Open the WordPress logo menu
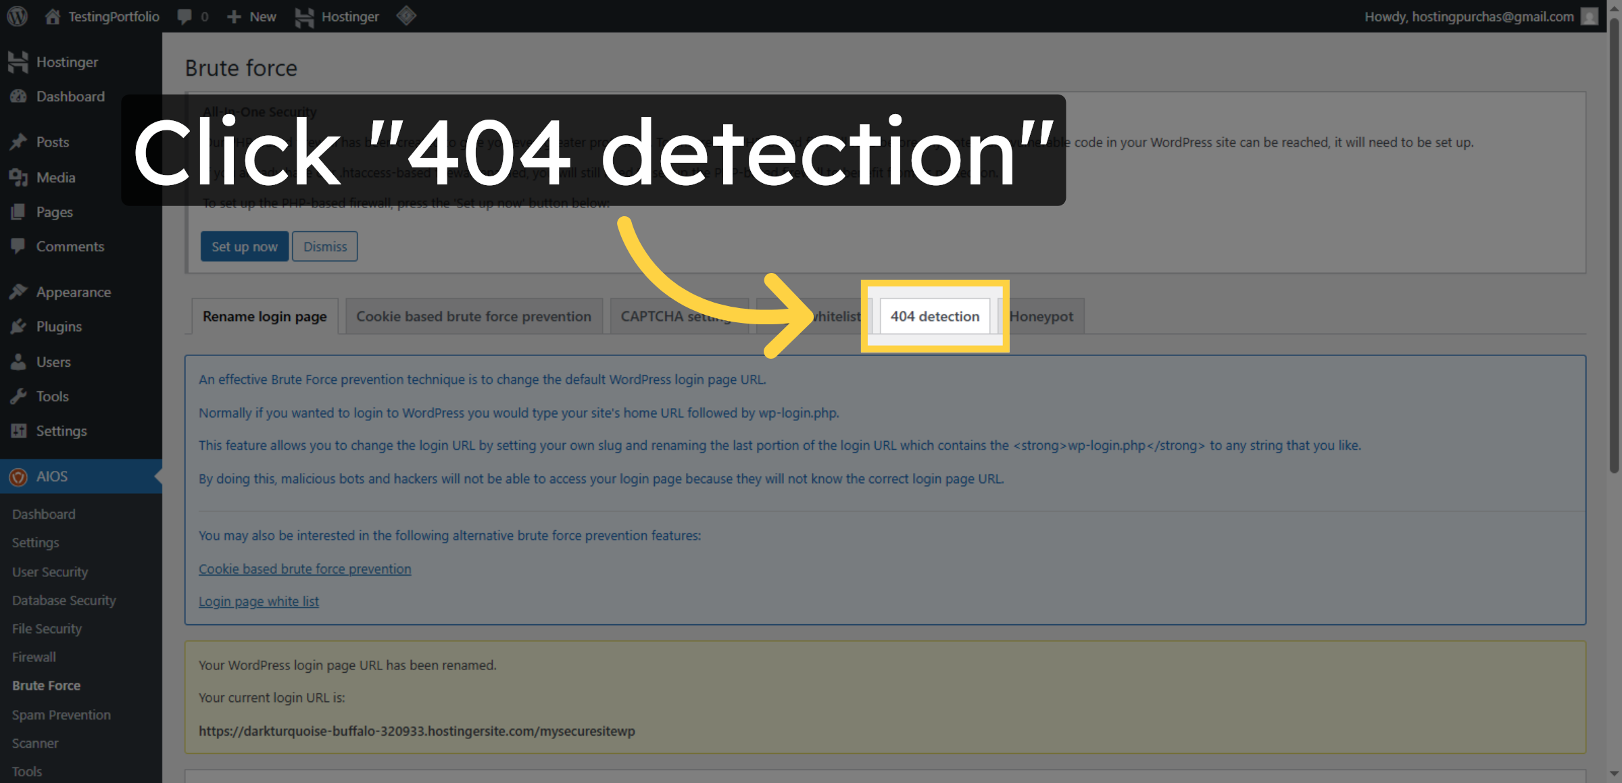The height and width of the screenshot is (783, 1622). tap(16, 16)
